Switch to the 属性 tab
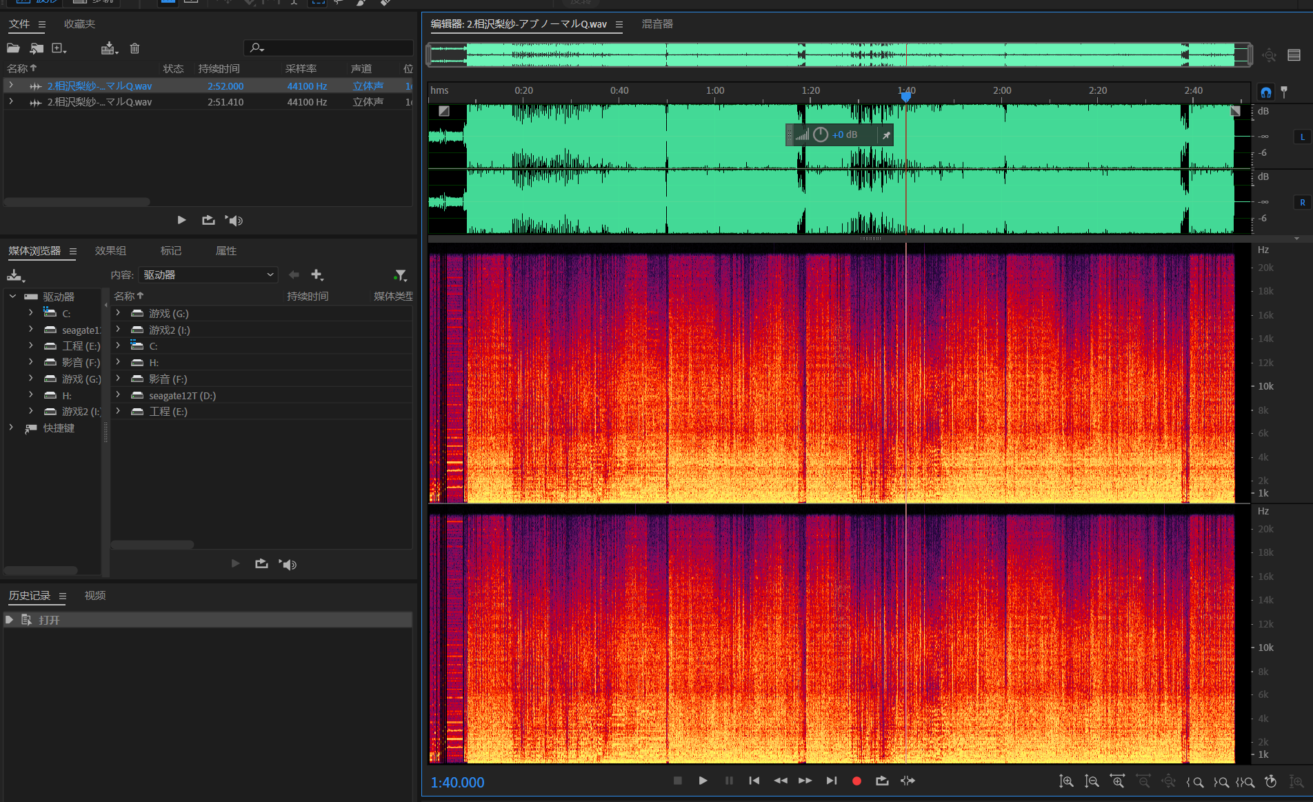Viewport: 1313px width, 802px height. [225, 251]
